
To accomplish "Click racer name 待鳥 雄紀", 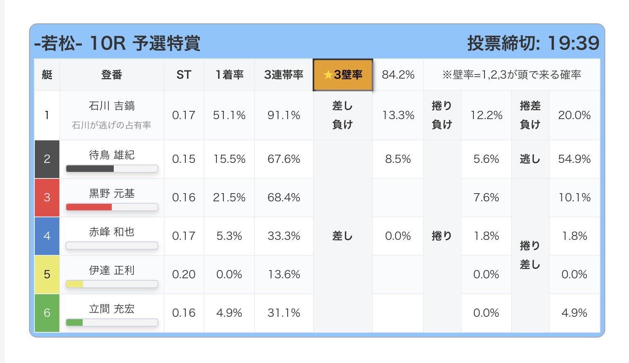I will tap(112, 155).
